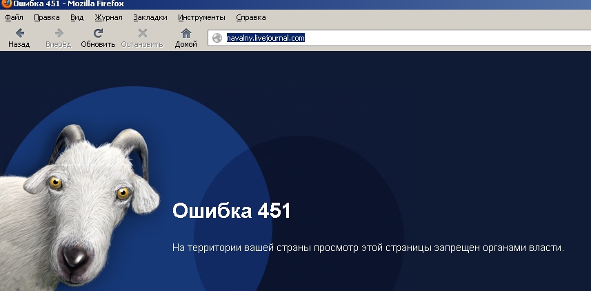Click the Firefox logo in title bar
This screenshot has height=291, width=591.
[6, 4]
